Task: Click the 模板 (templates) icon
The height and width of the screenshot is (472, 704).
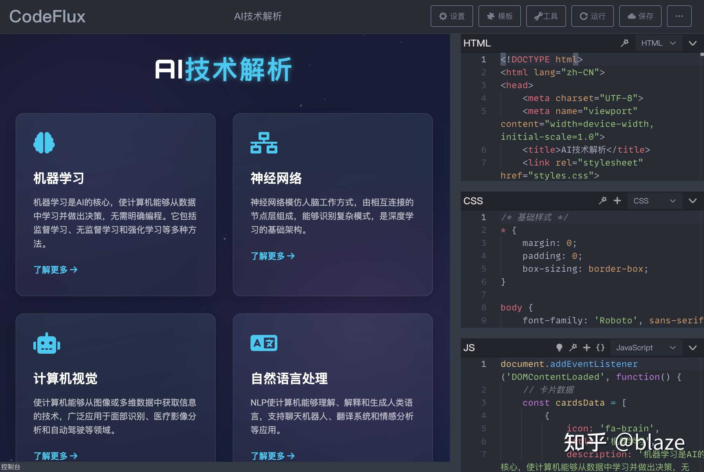Action: click(499, 16)
